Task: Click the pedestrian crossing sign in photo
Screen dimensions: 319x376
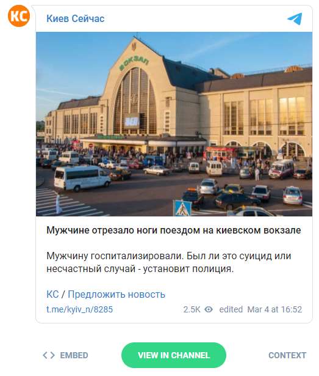Action: (x=182, y=208)
